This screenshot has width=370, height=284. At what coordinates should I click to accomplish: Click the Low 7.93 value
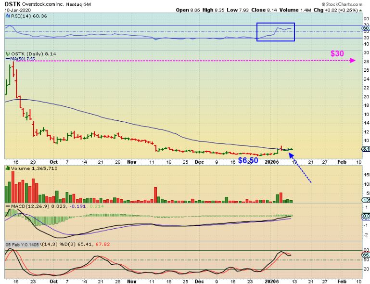click(x=238, y=10)
